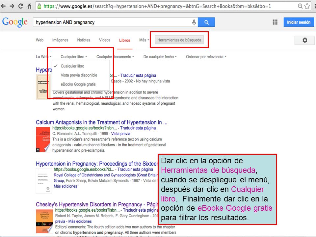Click the first result's beige book cover
316x237 pixels.
(42, 87)
